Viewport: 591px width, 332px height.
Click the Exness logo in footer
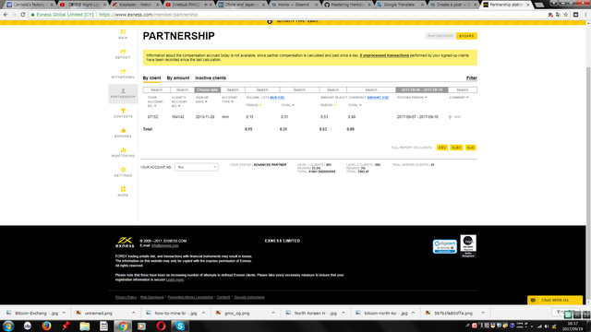[125, 242]
